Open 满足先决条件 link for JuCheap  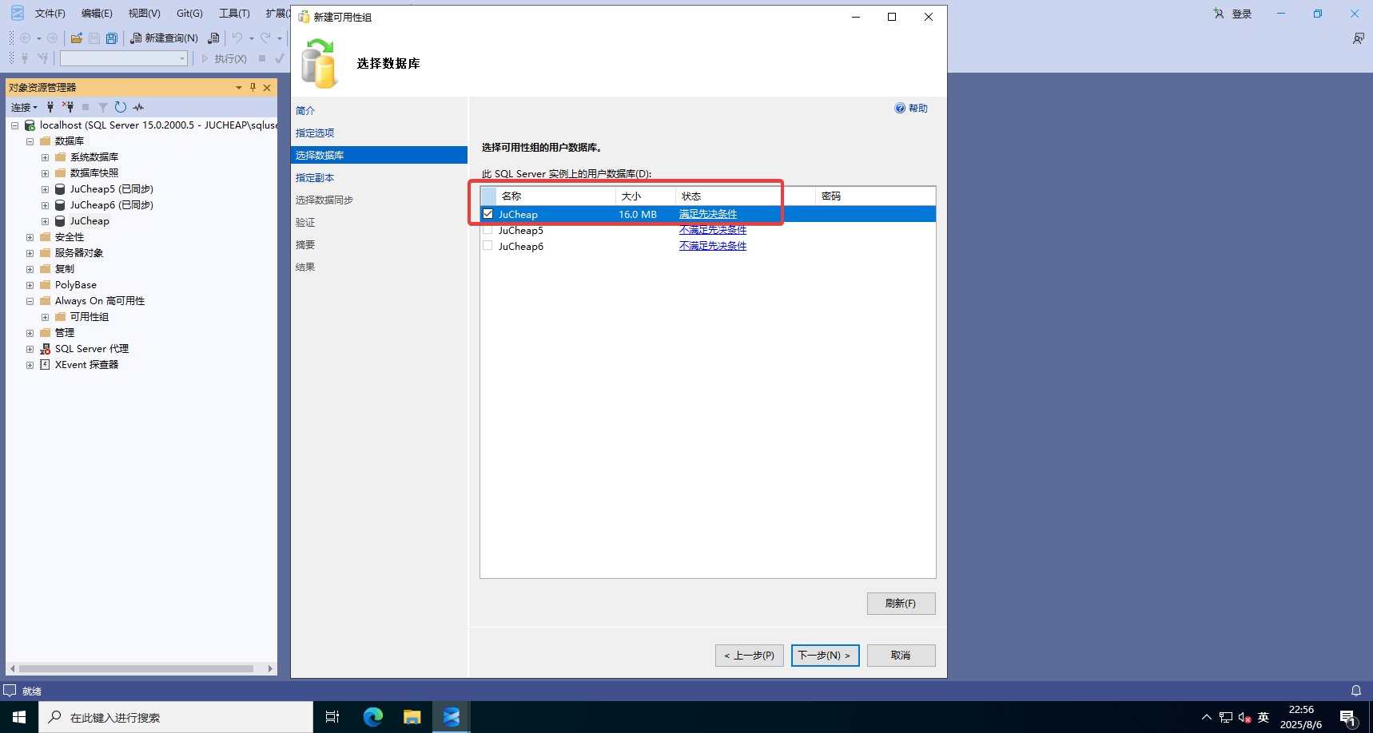(x=708, y=214)
